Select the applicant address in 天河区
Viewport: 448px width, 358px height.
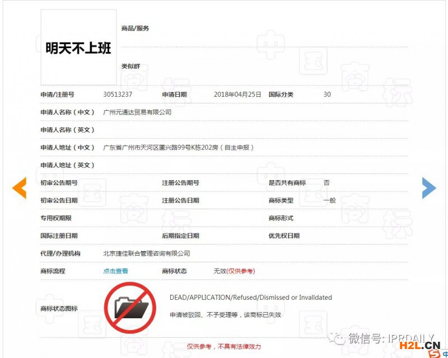click(x=179, y=148)
